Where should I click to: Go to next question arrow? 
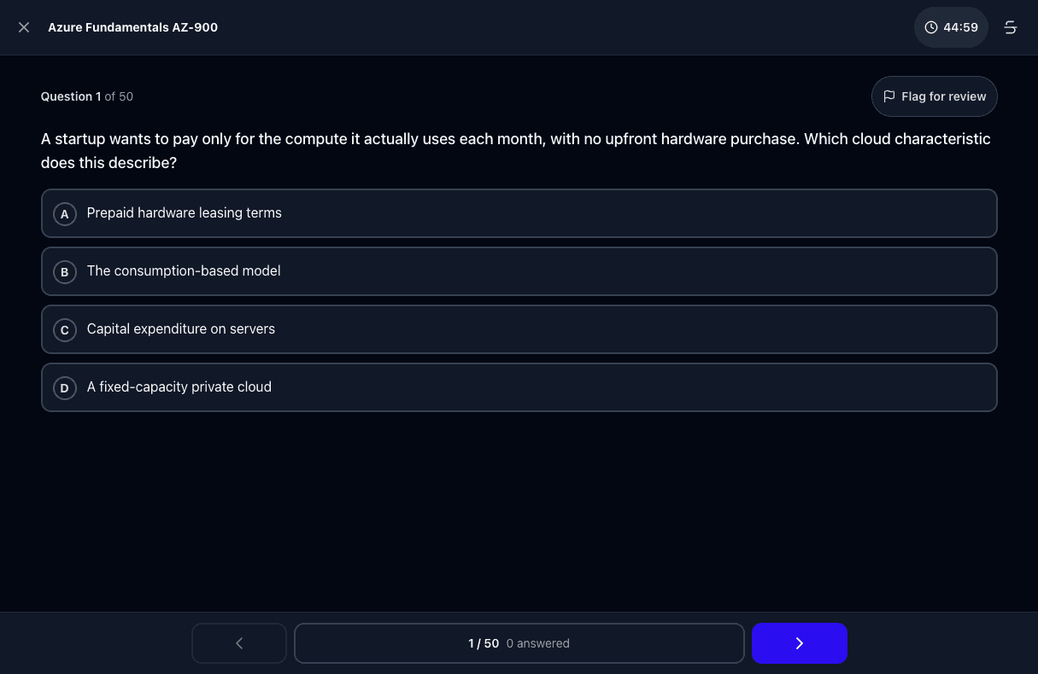800,643
